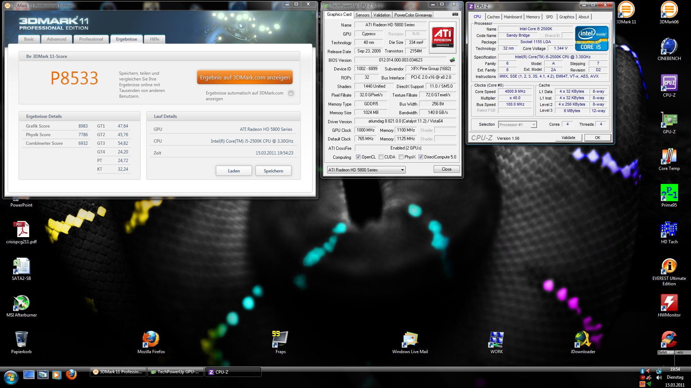691x388 pixels.
Task: Open HWMonitor desktop shortcut
Action: (x=669, y=304)
